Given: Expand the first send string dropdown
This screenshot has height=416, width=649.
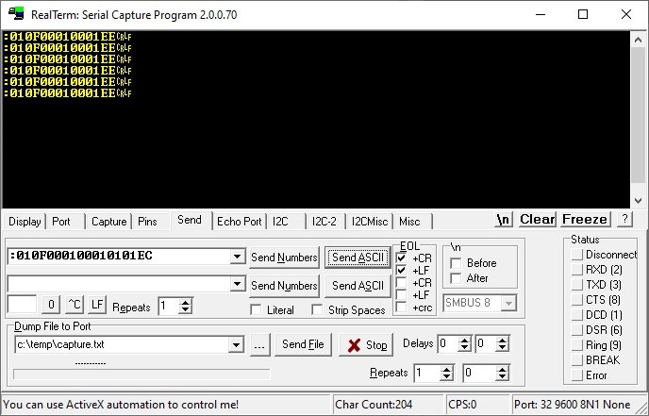Looking at the screenshot, I should (x=237, y=257).
